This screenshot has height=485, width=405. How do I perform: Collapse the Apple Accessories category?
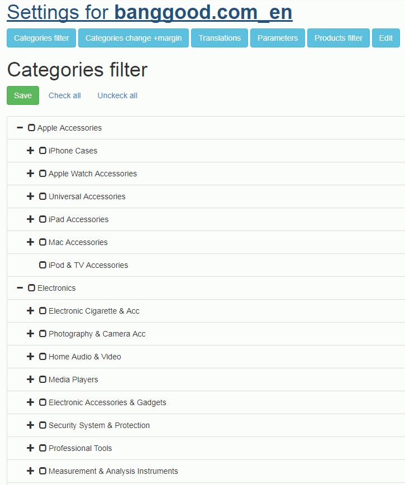tap(20, 128)
